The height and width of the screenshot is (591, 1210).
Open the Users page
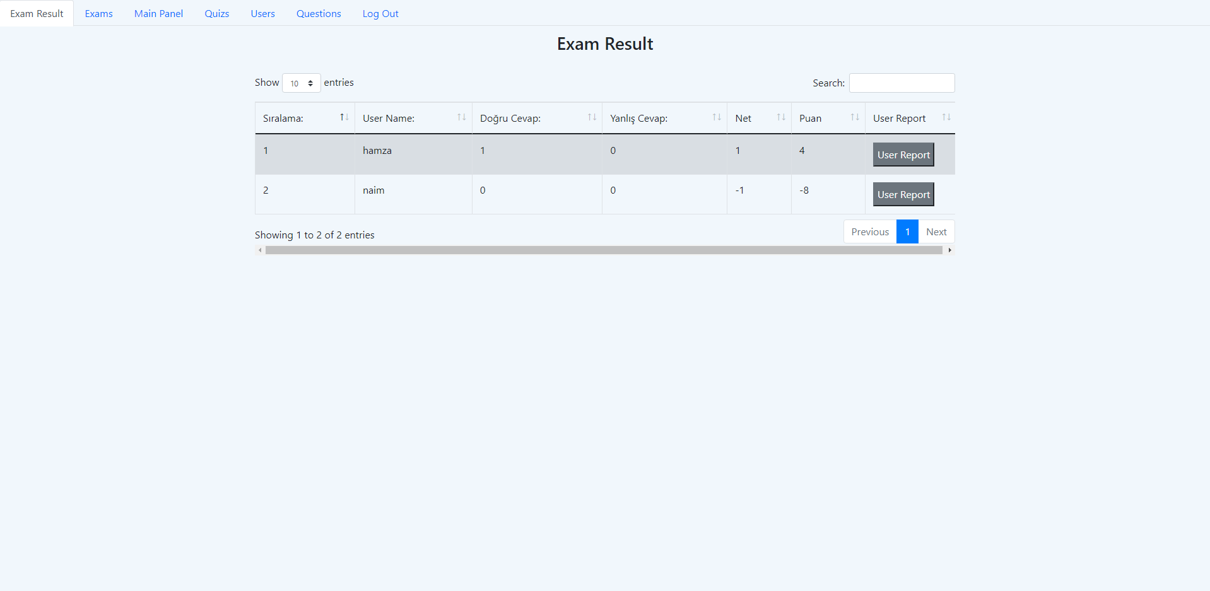(262, 13)
